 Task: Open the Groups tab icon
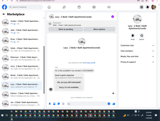pyautogui.click(x=94, y=7)
